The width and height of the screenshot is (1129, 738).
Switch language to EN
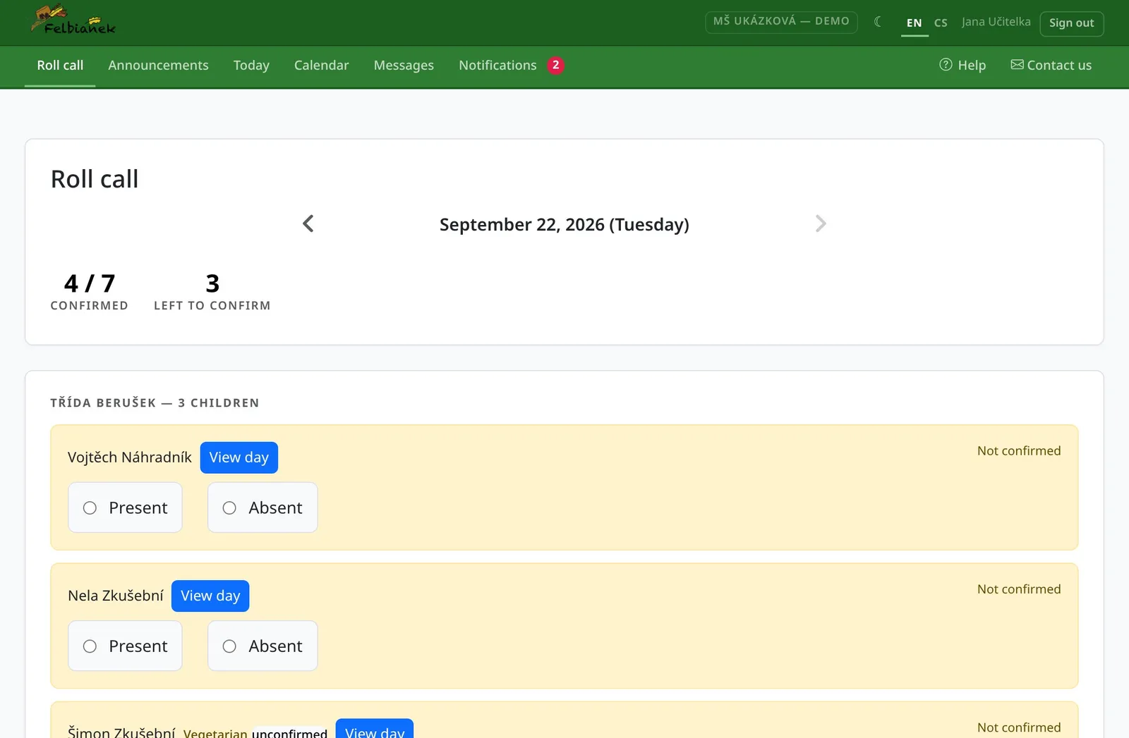(914, 23)
